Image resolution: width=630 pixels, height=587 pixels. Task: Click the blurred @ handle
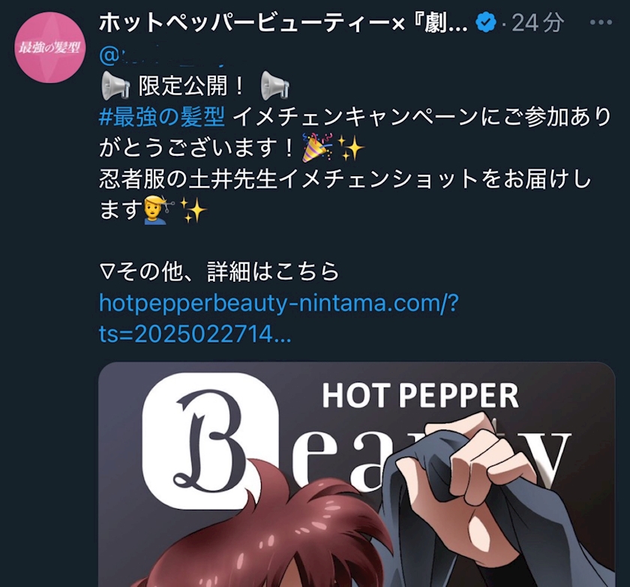pos(166,55)
